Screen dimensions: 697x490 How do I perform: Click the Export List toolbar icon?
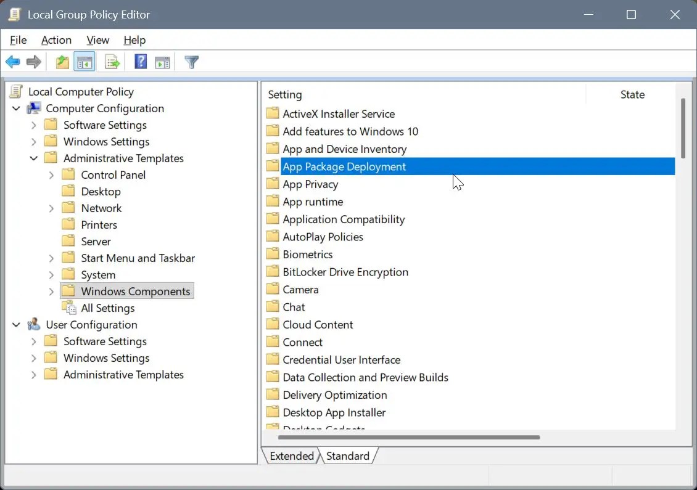tap(112, 62)
